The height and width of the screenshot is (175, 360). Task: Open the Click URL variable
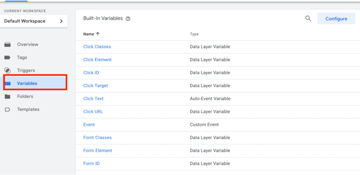(93, 112)
